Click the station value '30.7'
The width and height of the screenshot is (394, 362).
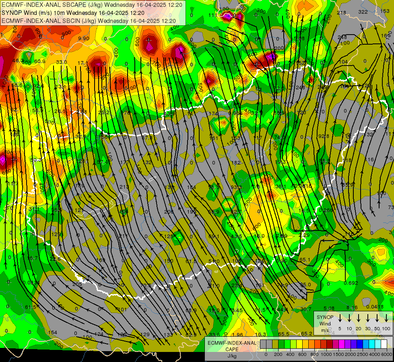pyautogui.click(x=306, y=309)
